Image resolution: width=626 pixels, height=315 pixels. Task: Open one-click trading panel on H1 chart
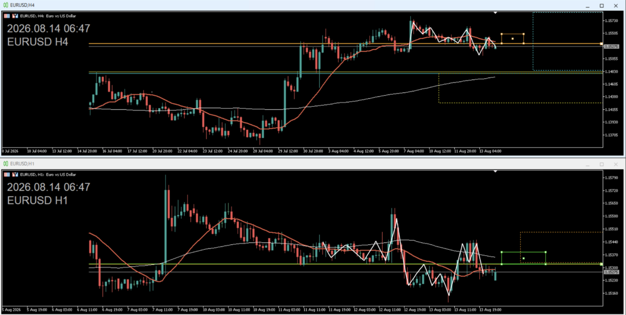(7, 174)
